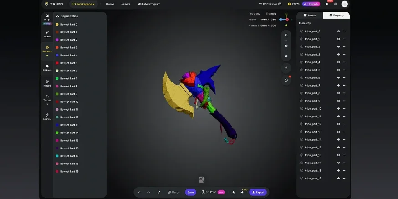Open the Fill Parts tool
The height and width of the screenshot is (199, 398).
coord(47,68)
